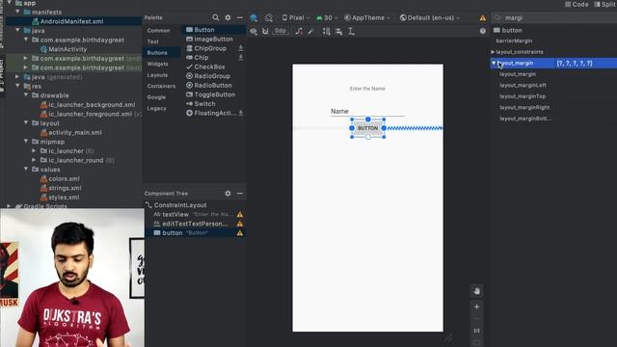Open the Pack icon in layout toolbar
The image size is (617, 347).
click(x=327, y=31)
